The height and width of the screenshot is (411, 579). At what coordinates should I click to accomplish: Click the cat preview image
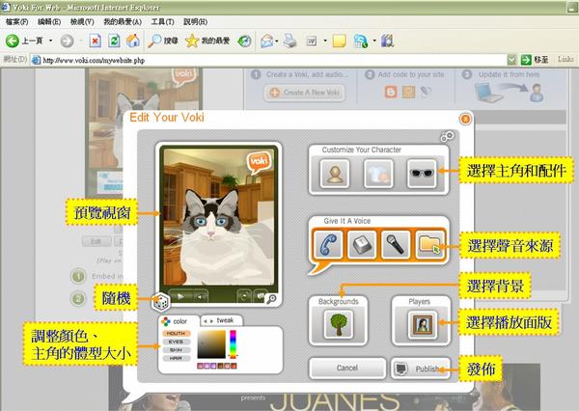coord(220,217)
